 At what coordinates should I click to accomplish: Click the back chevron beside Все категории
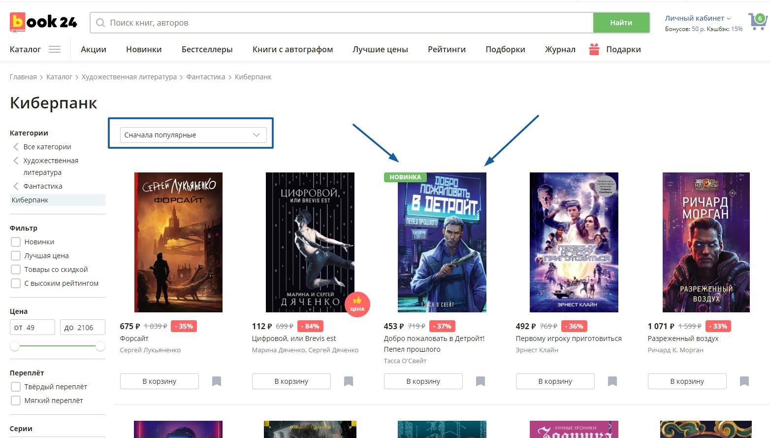coord(16,147)
